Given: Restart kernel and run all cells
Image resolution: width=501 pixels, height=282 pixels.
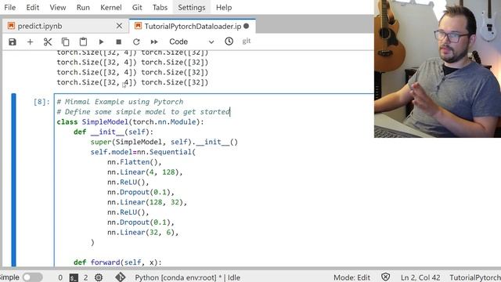Looking at the screenshot, I should (x=154, y=42).
